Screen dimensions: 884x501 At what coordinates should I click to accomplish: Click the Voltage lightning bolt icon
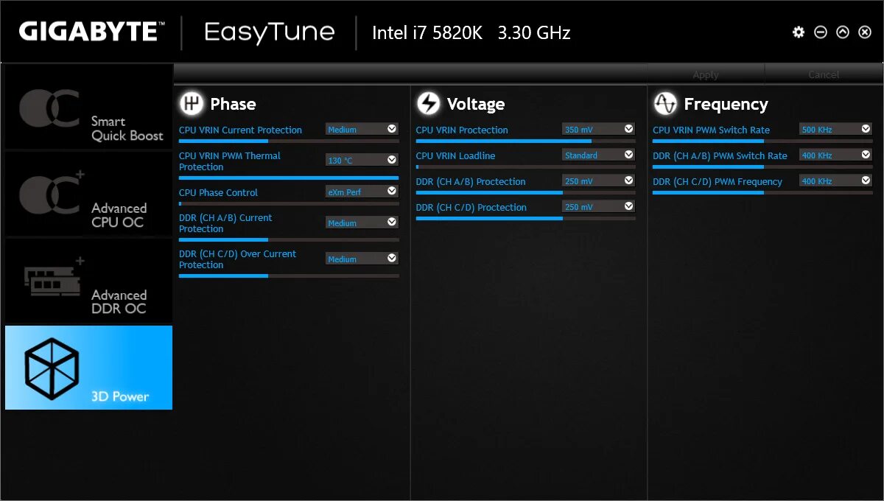pos(428,103)
